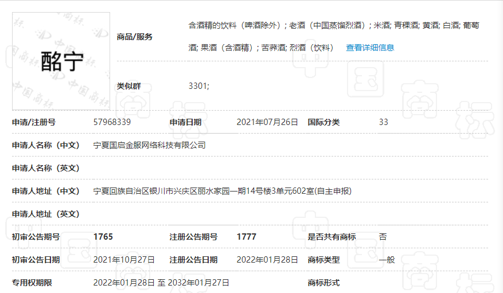Click the exclusive rights period date range
Viewport: 503px width, 293px height.
[161, 283]
